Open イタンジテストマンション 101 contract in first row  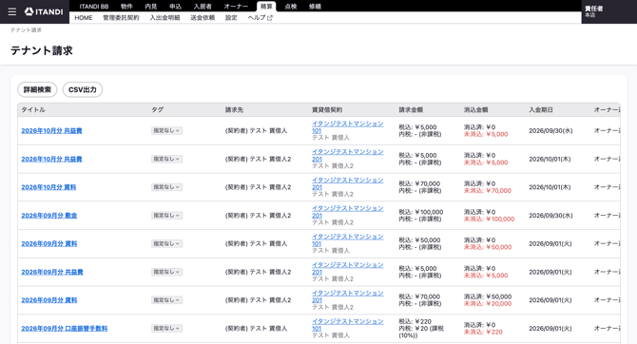point(347,127)
